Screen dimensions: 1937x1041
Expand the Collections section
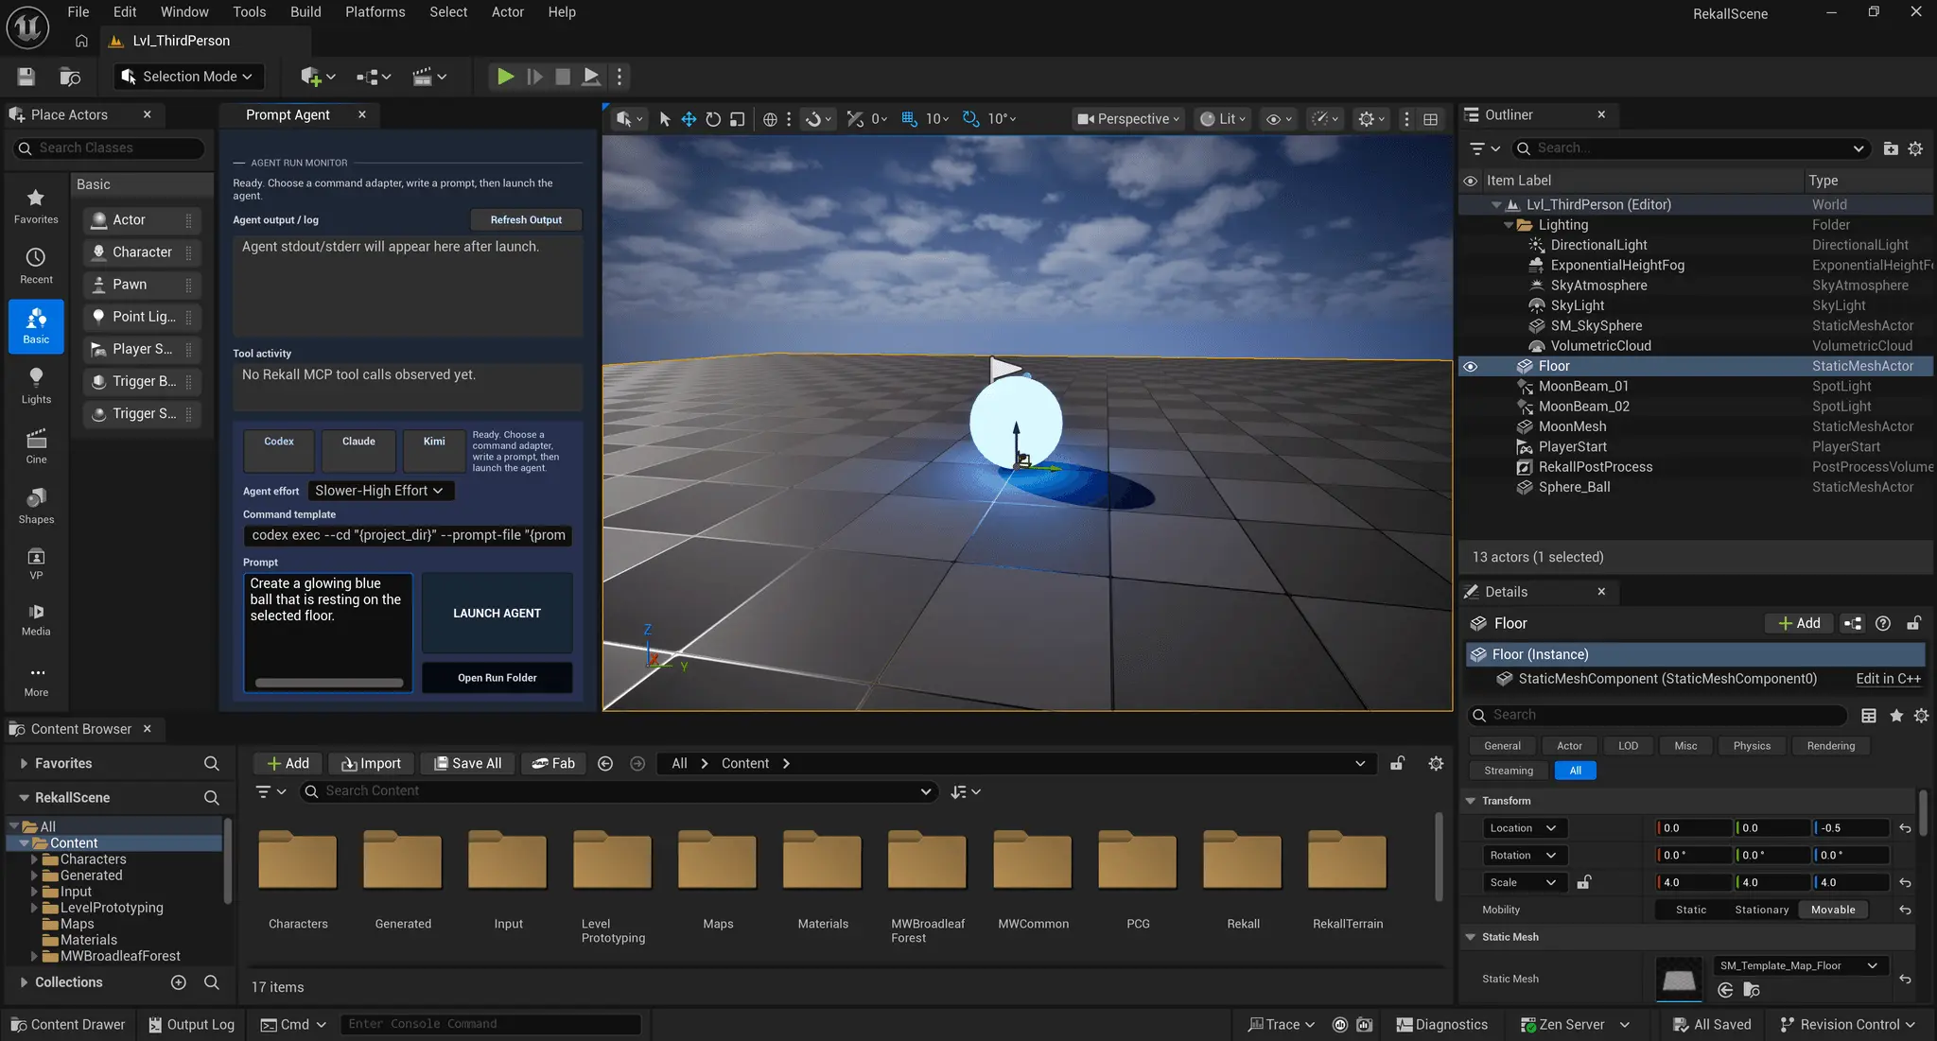coord(24,982)
